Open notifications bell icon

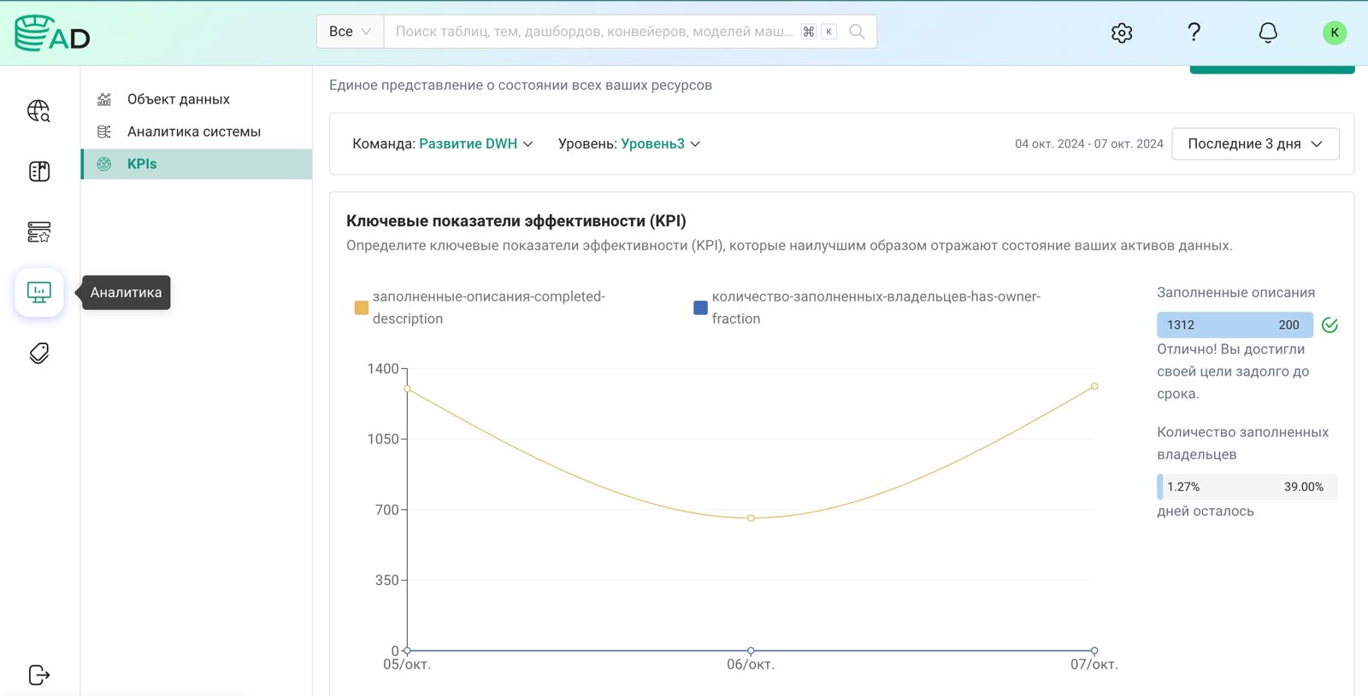coord(1268,32)
